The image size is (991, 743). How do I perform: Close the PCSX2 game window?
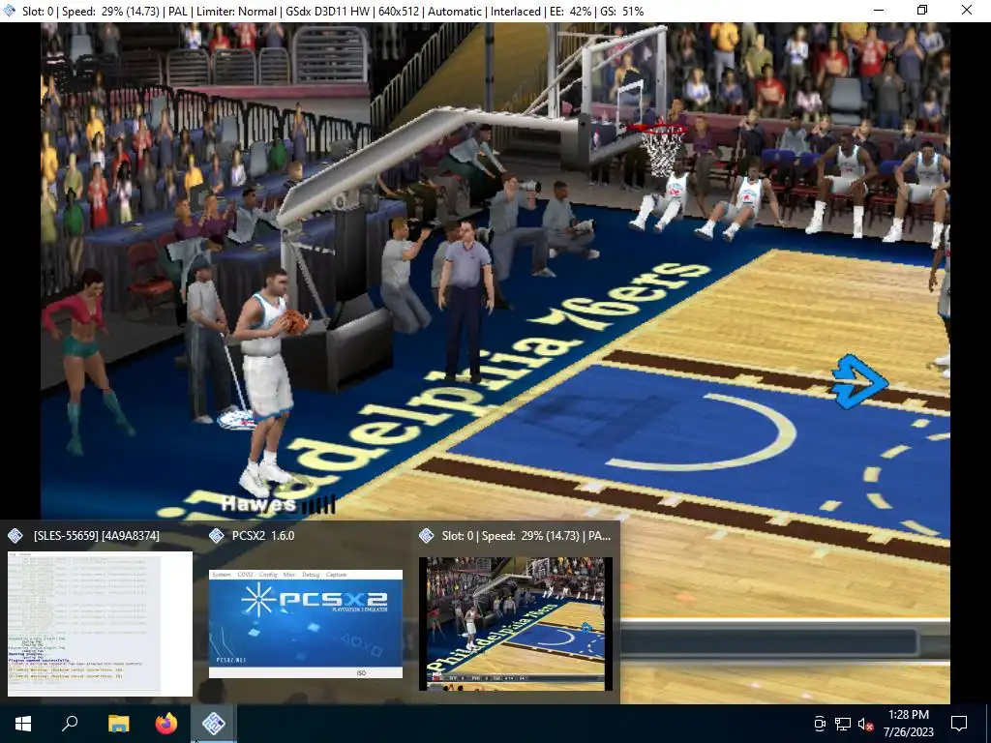coord(967,10)
